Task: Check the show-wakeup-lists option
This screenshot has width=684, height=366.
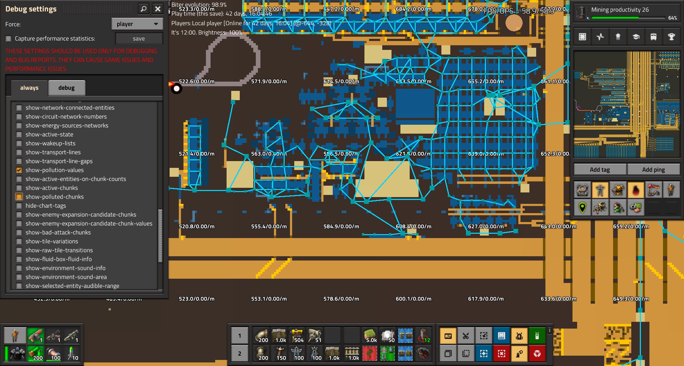Action: pos(19,143)
